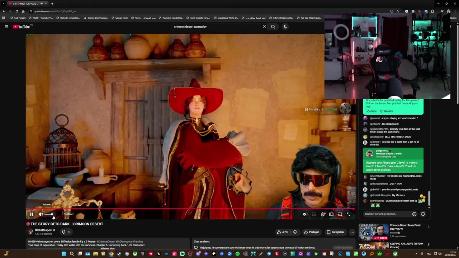The width and height of the screenshot is (459, 258).
Task: Open the After effect projects bookmark
Action: (281, 18)
